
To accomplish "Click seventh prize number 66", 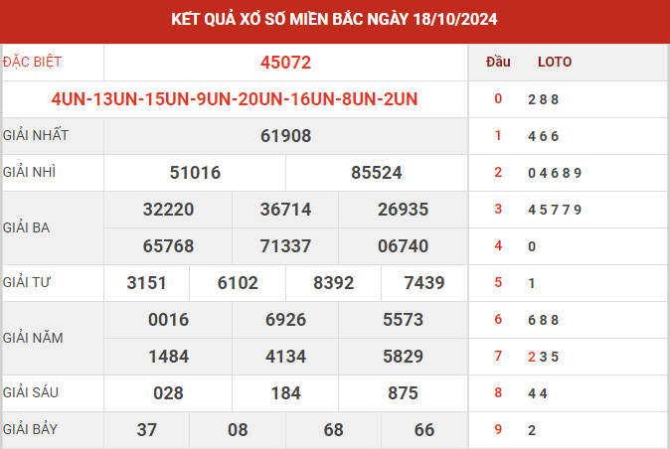I will (424, 429).
